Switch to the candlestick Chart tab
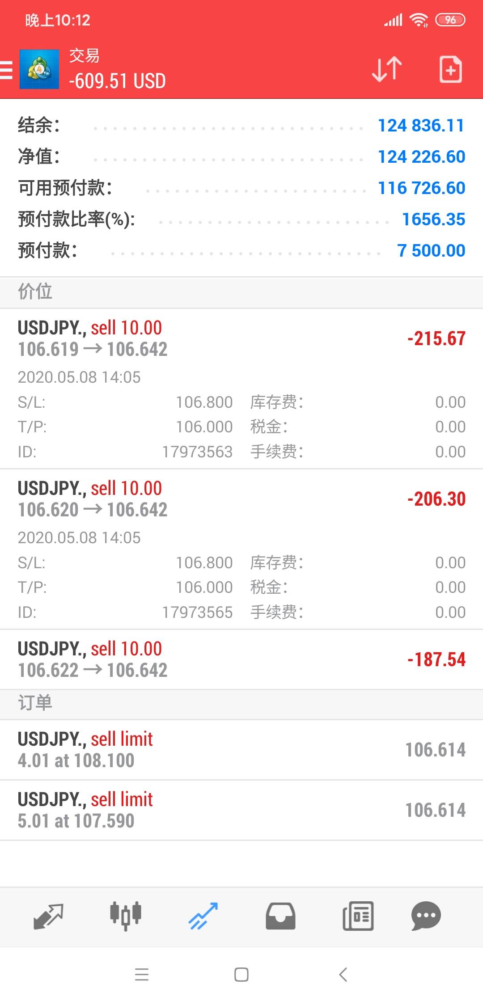 126,916
